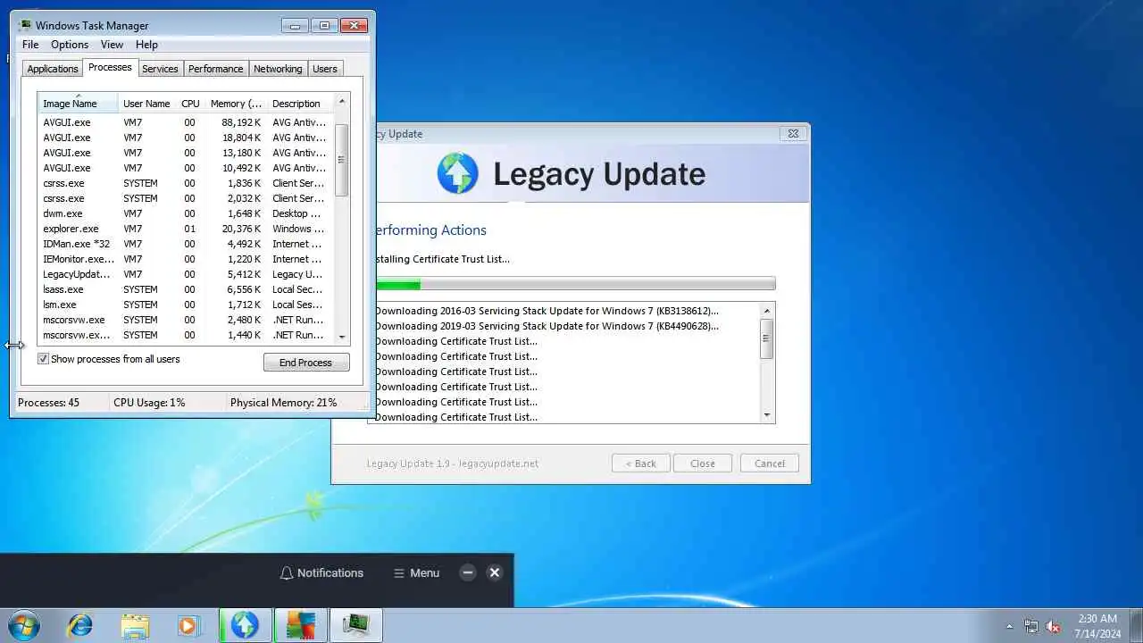Switch to Legacy Update taskbar button
1143x643 pixels.
pos(245,625)
